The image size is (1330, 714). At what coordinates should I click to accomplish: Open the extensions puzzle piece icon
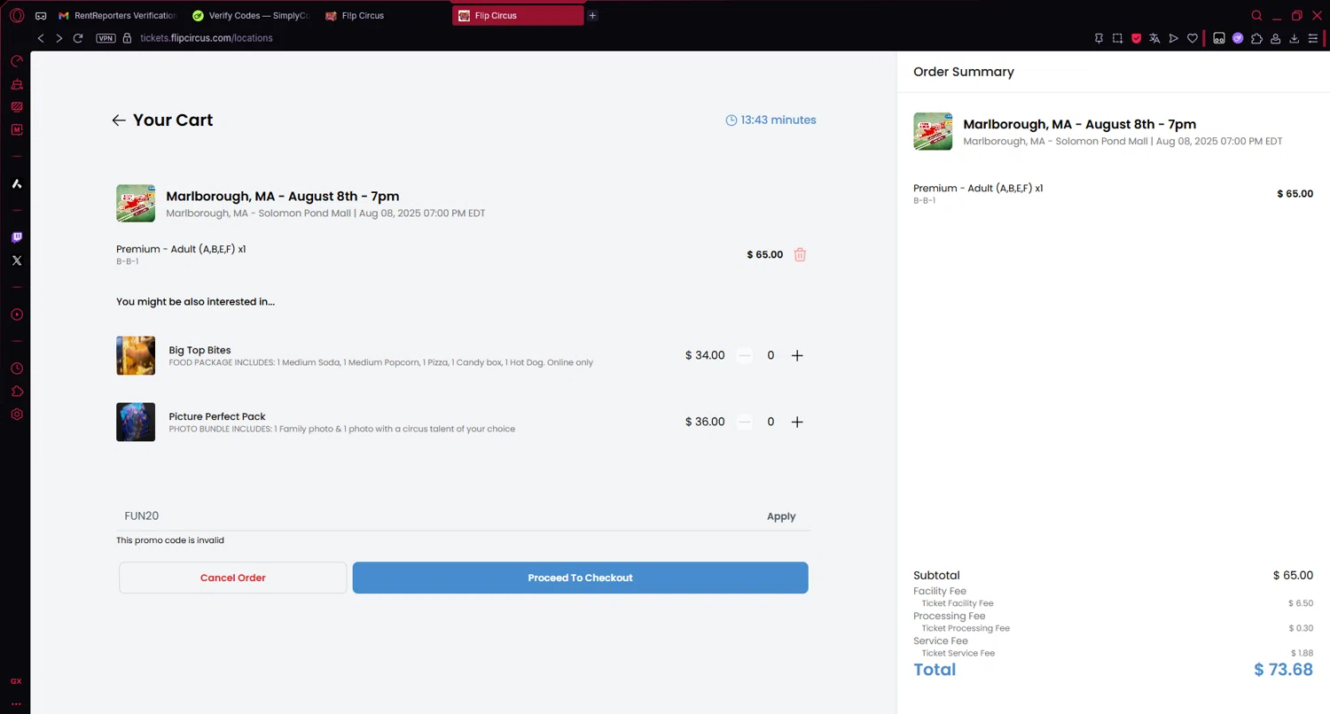1256,38
